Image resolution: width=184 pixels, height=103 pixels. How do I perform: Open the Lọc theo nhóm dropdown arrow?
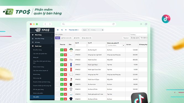click(x=123, y=45)
